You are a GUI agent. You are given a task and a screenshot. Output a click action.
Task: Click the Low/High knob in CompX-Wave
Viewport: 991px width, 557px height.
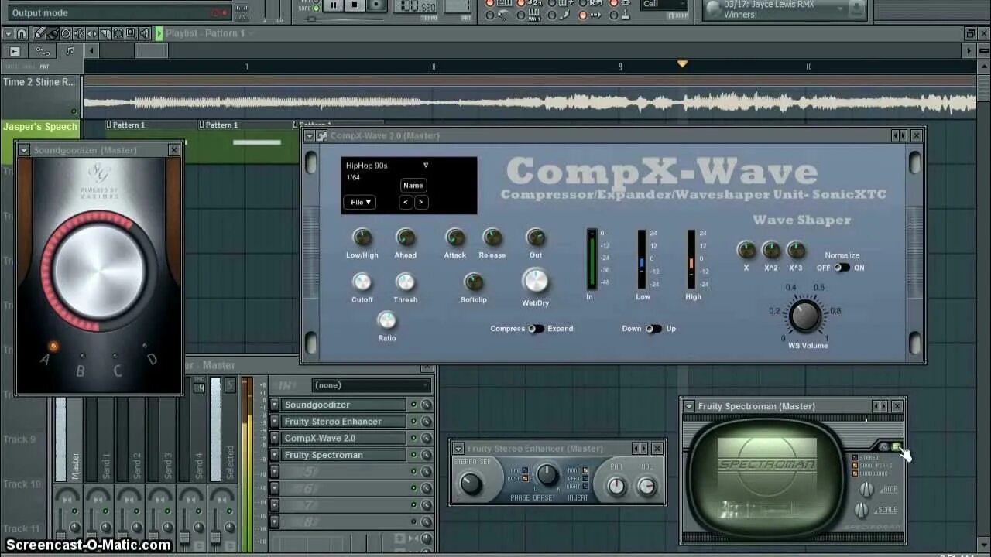coord(362,237)
